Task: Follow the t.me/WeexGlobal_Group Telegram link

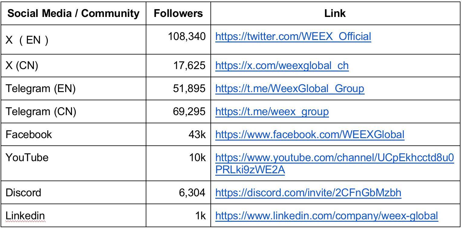Action: click(x=290, y=88)
